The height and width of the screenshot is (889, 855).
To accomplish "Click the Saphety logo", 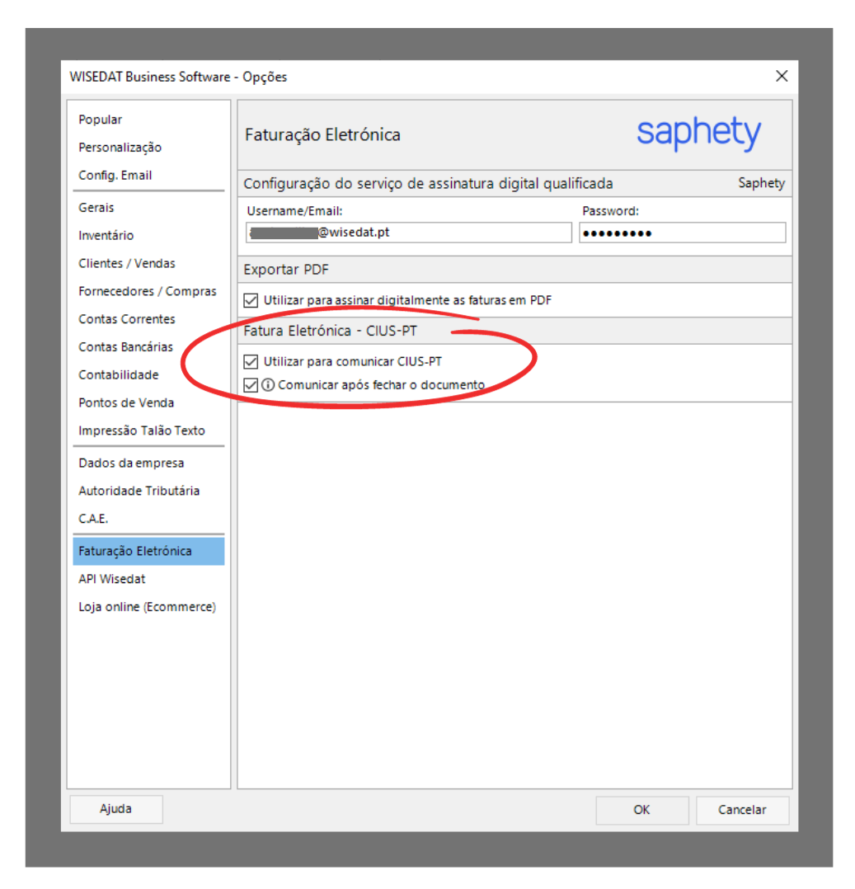I will point(698,134).
